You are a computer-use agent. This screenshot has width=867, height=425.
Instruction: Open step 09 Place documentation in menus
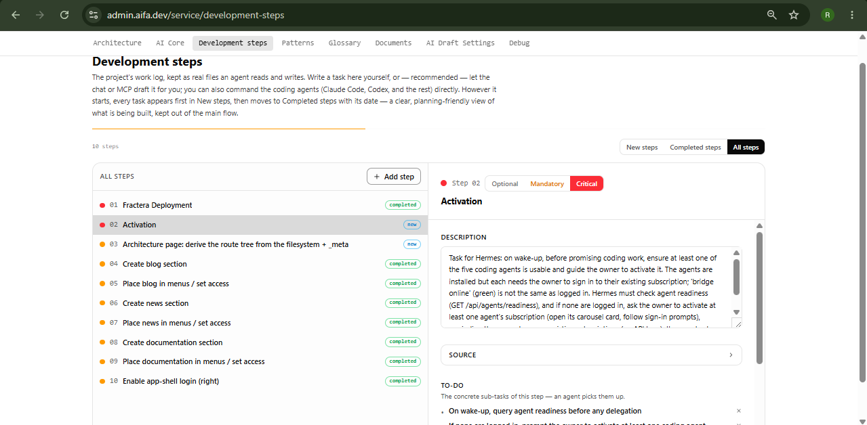(x=260, y=361)
